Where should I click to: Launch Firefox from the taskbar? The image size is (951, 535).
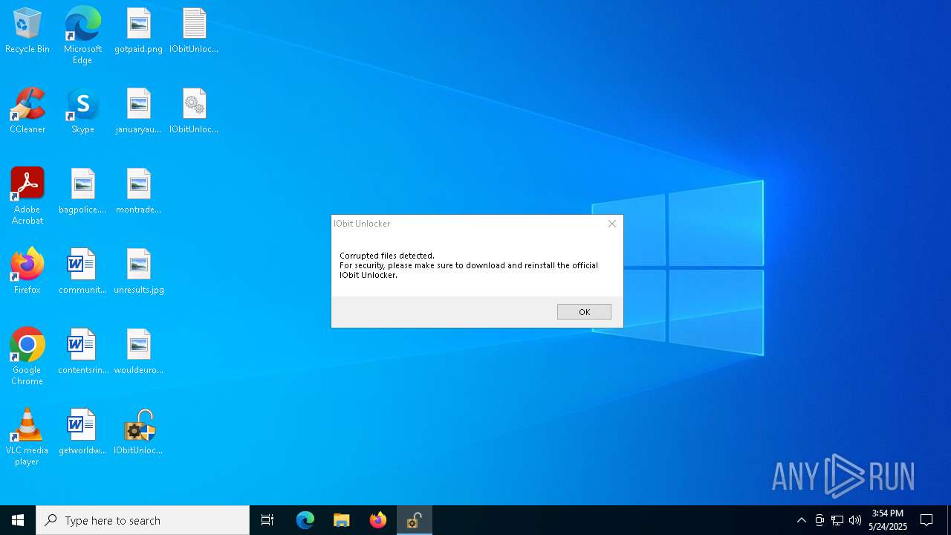pyautogui.click(x=378, y=520)
